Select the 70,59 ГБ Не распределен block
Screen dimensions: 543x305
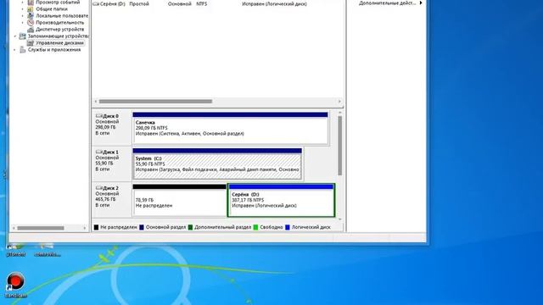tap(179, 200)
